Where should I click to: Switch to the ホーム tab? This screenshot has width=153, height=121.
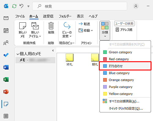click(34, 16)
